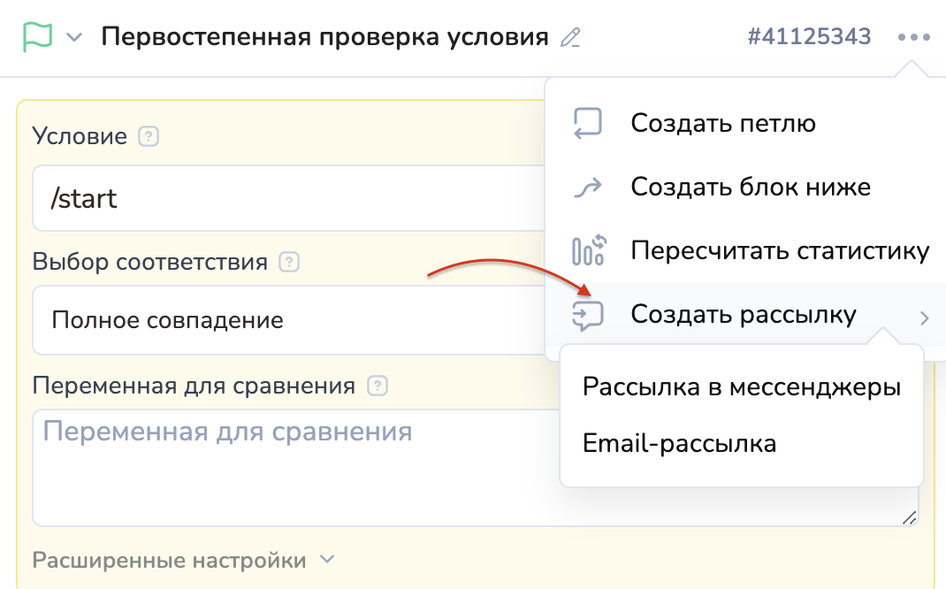Viewport: 946px width, 589px height.
Task: Click the mailing icon beside Создать рассылку
Action: point(588,315)
